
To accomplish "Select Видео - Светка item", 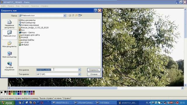I will coord(27,32).
